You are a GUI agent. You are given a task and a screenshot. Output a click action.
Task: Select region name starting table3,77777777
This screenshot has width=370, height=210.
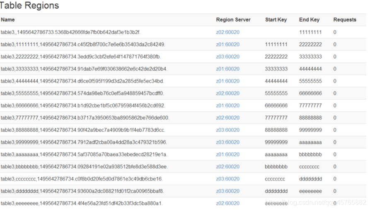point(85,118)
